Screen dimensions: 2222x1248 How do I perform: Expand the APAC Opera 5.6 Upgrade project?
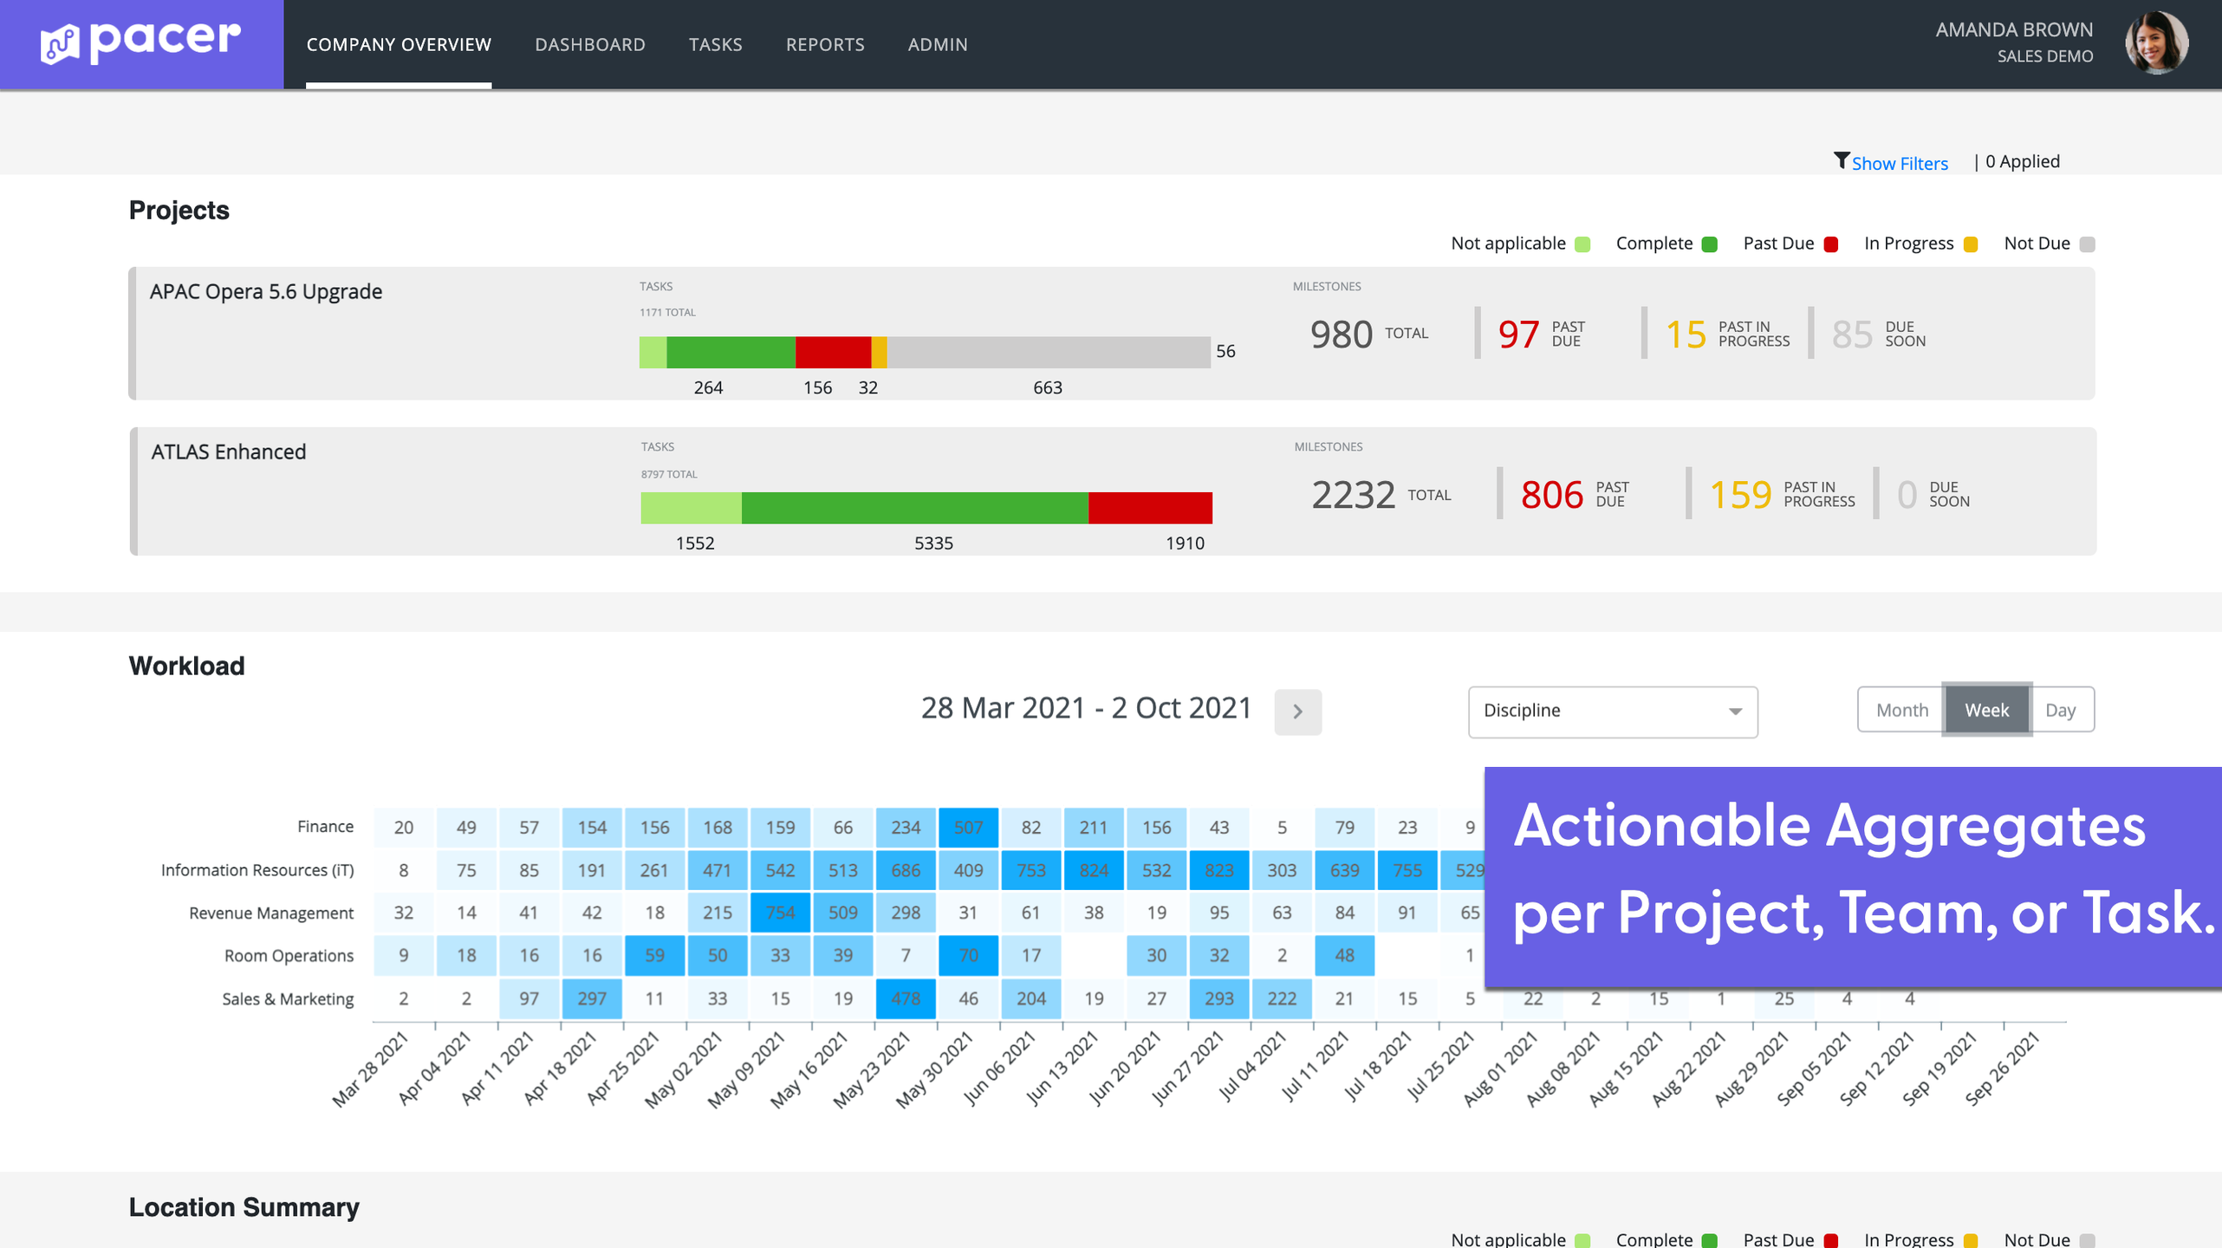coord(266,291)
